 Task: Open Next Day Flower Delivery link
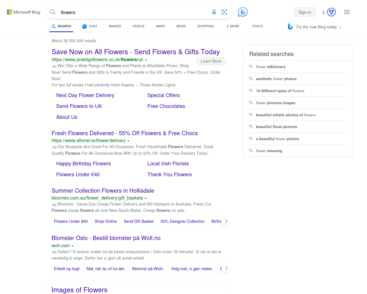pos(85,95)
